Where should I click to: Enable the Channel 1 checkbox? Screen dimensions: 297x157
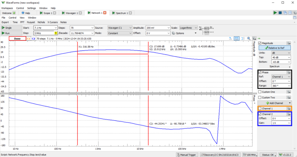coord(260,108)
